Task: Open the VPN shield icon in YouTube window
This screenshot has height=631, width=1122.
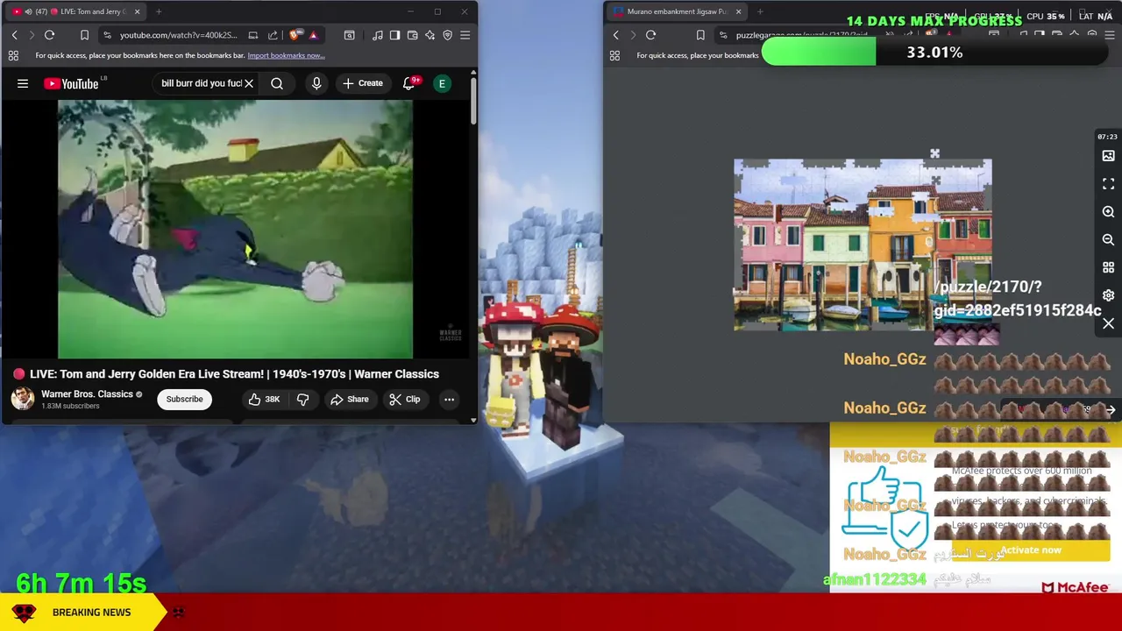Action: (447, 35)
